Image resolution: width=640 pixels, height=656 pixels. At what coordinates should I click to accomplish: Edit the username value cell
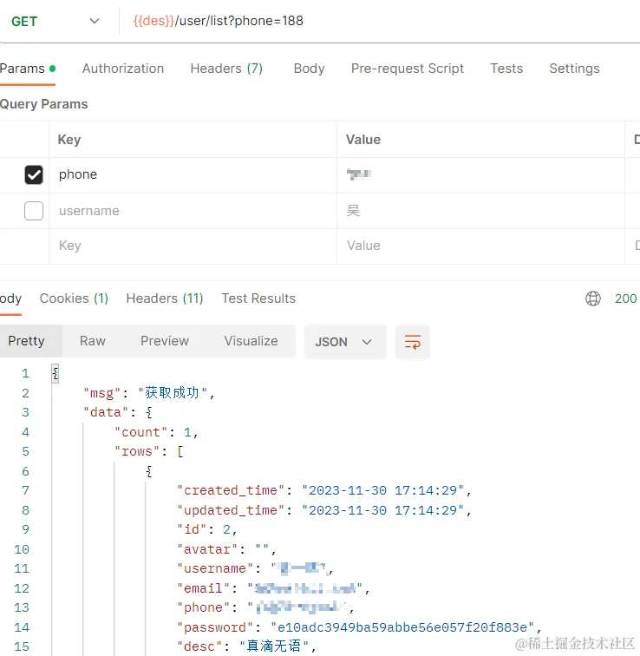[x=480, y=211]
